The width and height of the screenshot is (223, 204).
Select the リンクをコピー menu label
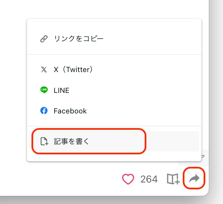(x=78, y=39)
